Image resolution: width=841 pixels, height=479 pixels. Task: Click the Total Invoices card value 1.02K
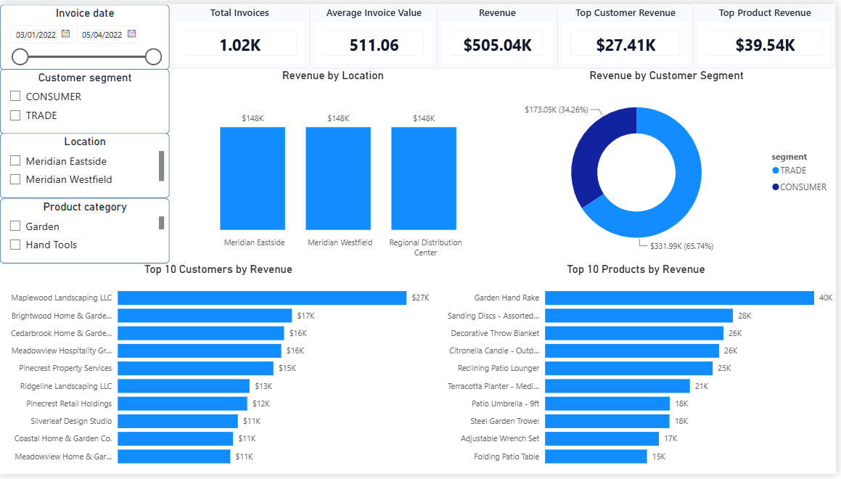tap(239, 45)
